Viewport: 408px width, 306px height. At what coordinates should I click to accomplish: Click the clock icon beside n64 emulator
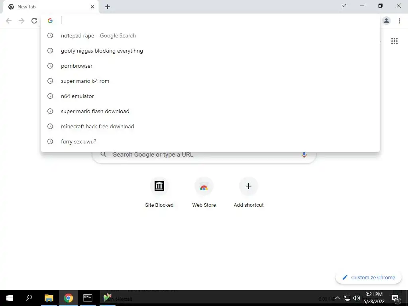coord(50,96)
